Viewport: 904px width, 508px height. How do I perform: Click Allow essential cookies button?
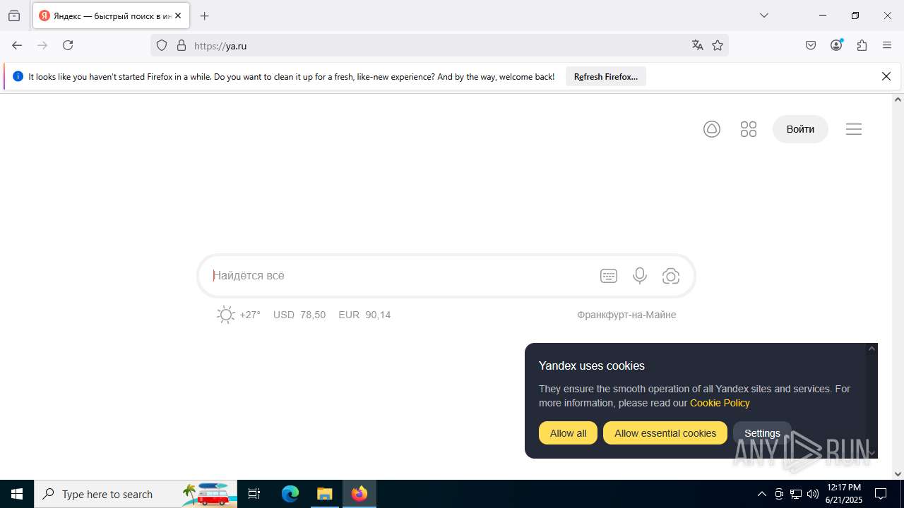click(x=665, y=433)
